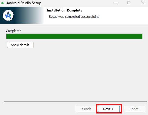Select the Completed status label
The image size is (148, 115).
click(x=14, y=31)
